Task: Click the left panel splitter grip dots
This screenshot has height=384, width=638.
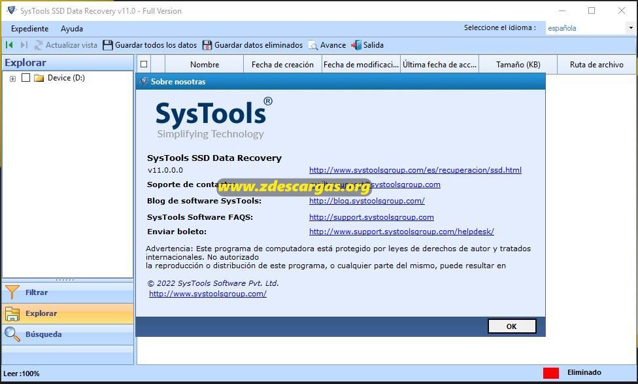Action: point(65,280)
